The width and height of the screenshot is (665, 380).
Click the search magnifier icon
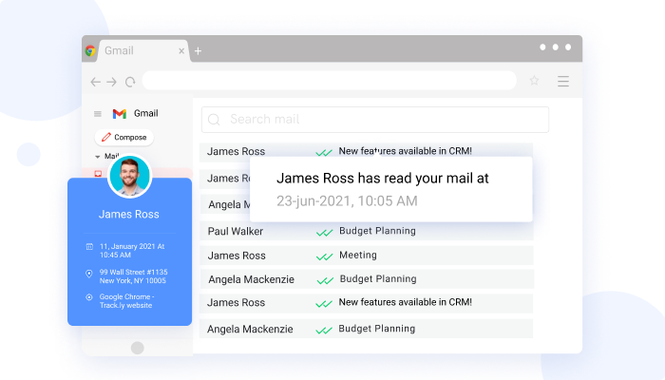pos(214,120)
